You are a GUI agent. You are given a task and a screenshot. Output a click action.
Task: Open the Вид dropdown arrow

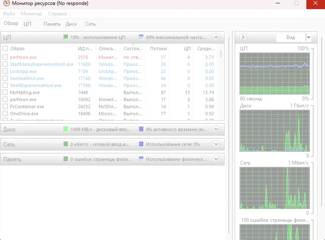[308, 37]
